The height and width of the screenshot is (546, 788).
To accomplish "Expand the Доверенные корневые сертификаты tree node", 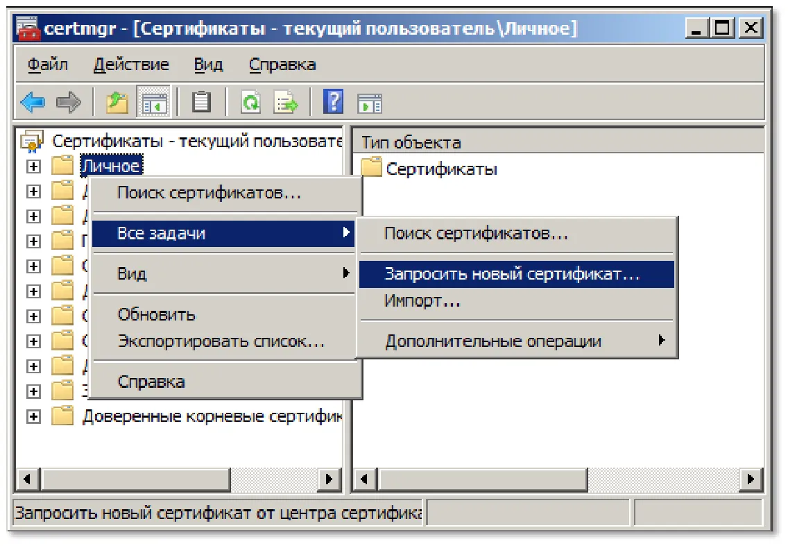I will [33, 416].
